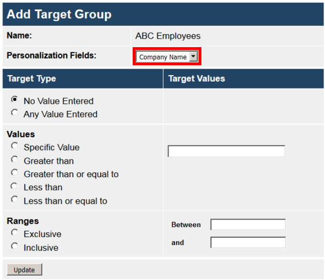Image resolution: width=325 pixels, height=280 pixels.
Task: Select the No Value Entered radio button
Action: [x=15, y=100]
